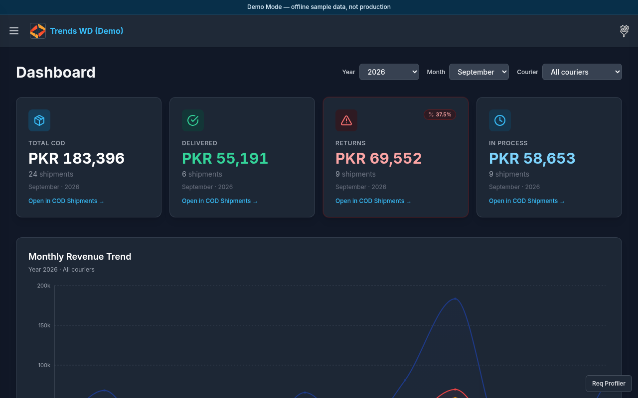Click the 24 shipments count text
This screenshot has height=398, width=638.
tap(51, 174)
